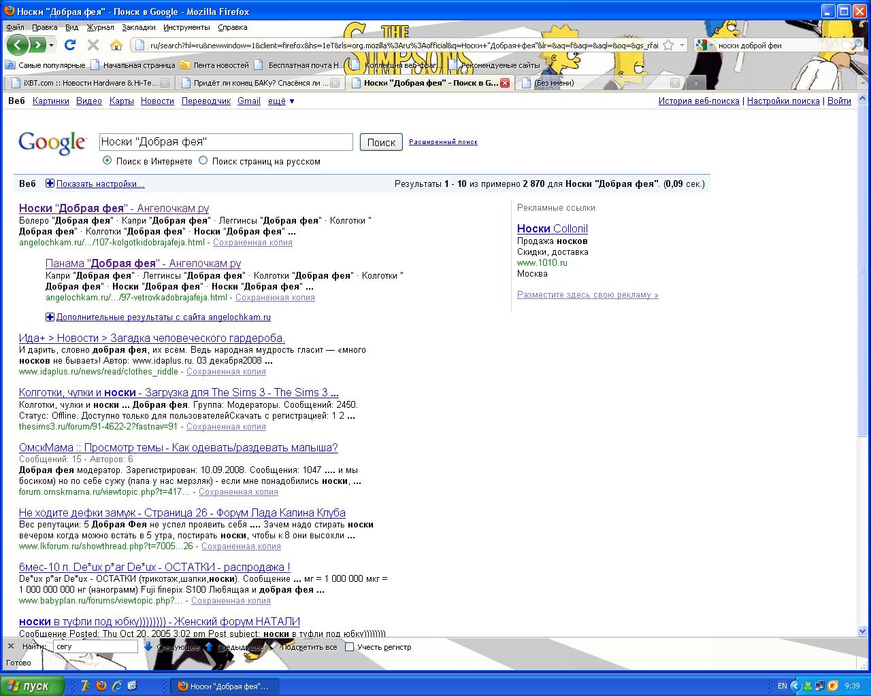Close the Носки "Добрая фея" active tab
The image size is (871, 696).
coord(505,83)
